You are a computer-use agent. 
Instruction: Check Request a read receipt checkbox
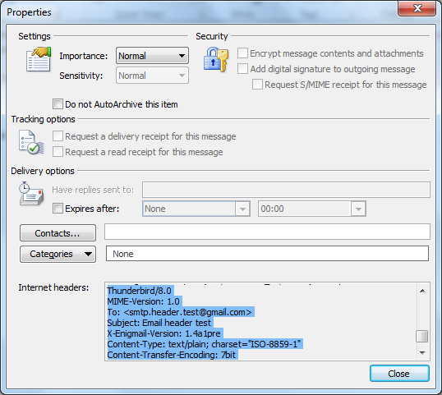(x=58, y=152)
